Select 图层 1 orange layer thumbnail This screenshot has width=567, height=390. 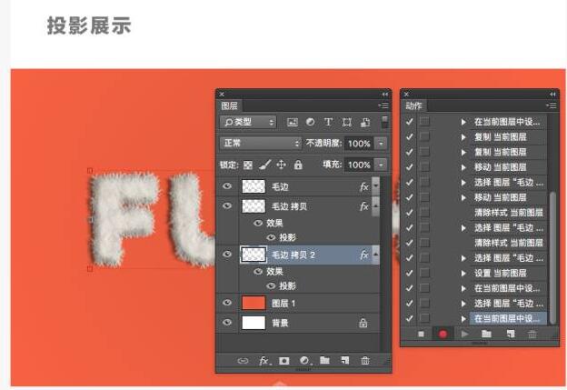(x=254, y=303)
